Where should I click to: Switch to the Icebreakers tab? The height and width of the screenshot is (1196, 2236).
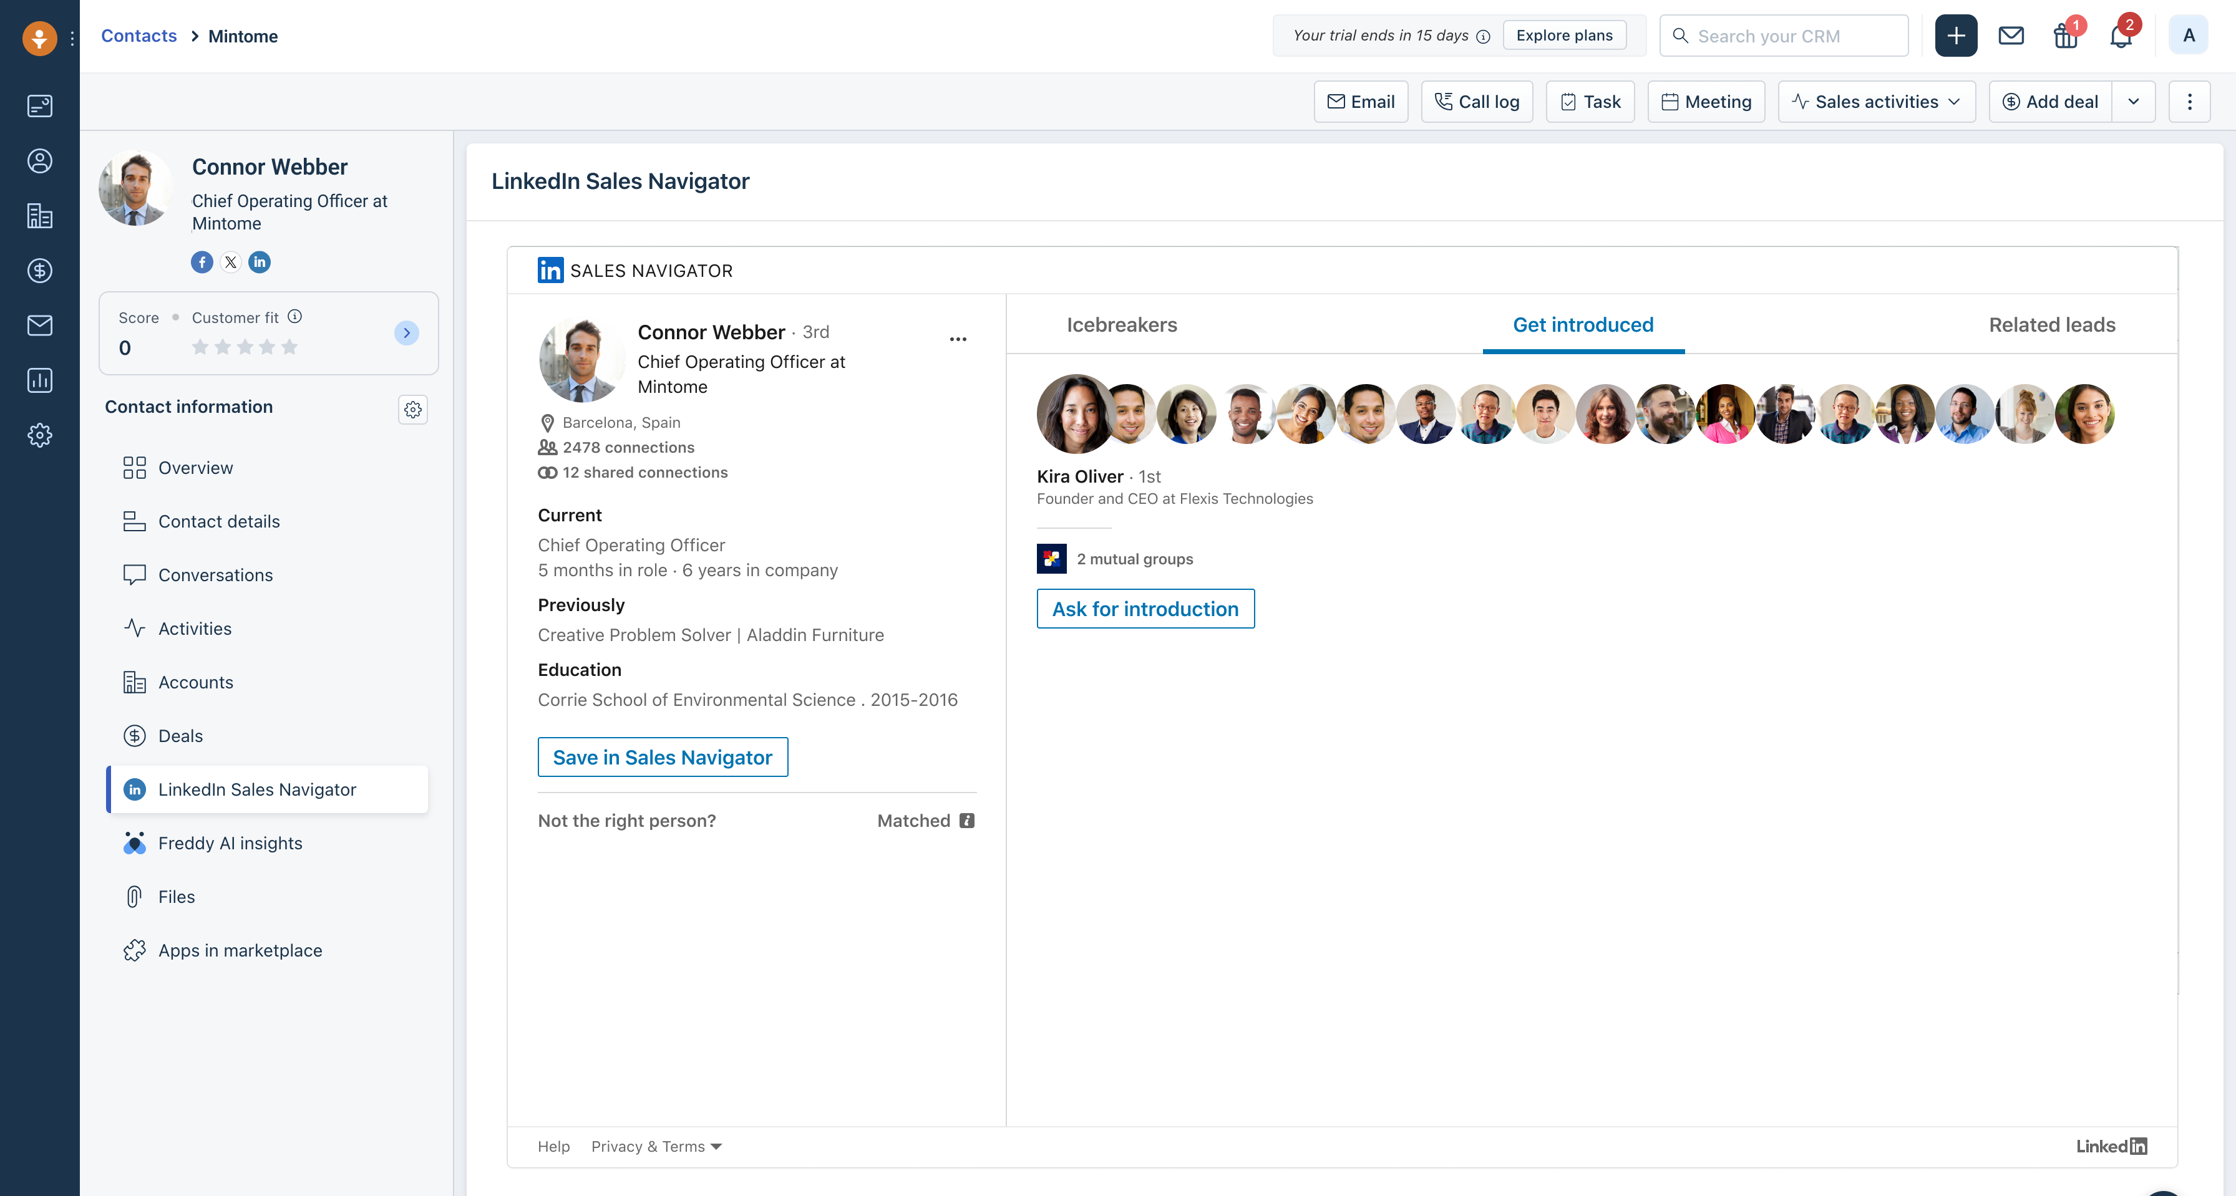1122,324
